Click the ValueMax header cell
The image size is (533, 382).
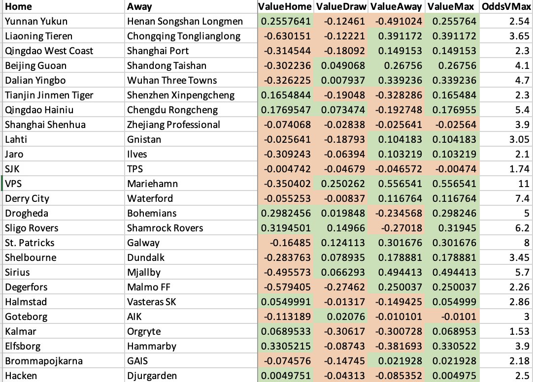(x=451, y=6)
